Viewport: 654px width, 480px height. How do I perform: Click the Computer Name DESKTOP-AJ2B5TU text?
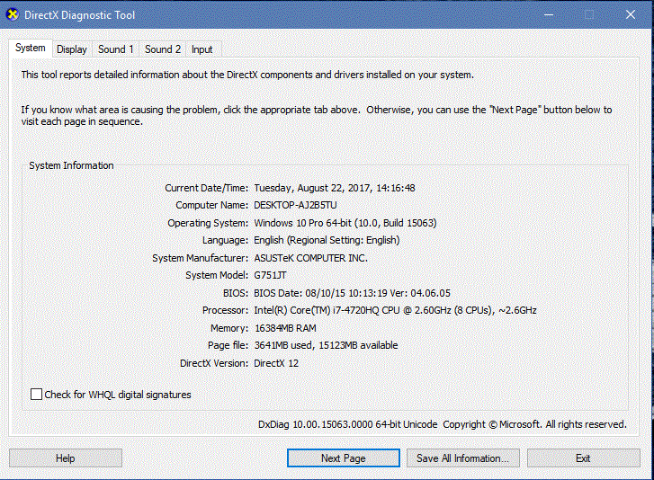point(295,205)
